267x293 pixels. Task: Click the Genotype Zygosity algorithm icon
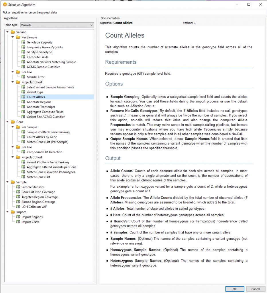pyautogui.click(x=23, y=42)
